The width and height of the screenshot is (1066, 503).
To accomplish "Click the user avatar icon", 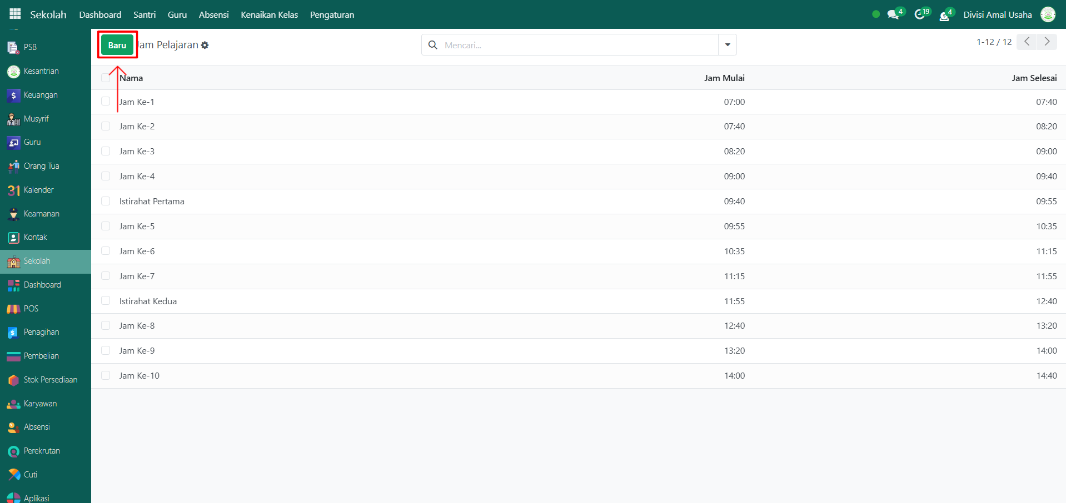I will [1048, 14].
